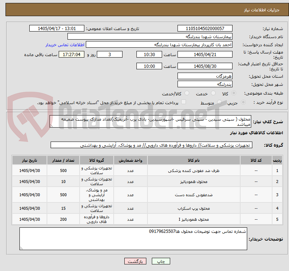Select the row محلول همودیالیز in row 2

click(x=147, y=182)
